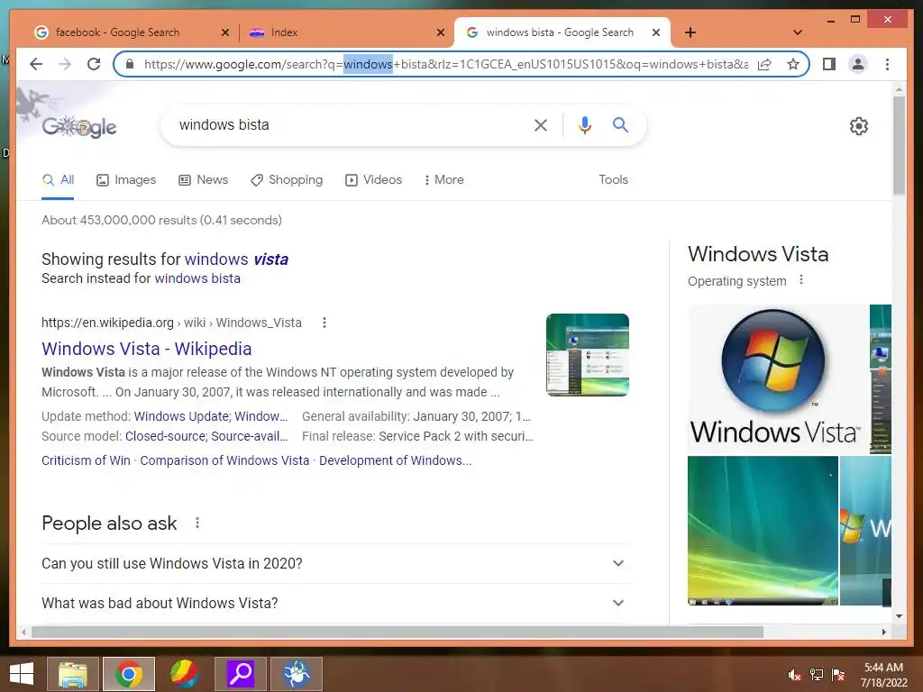Switch to Images results
The width and height of the screenshot is (923, 692).
pos(126,180)
